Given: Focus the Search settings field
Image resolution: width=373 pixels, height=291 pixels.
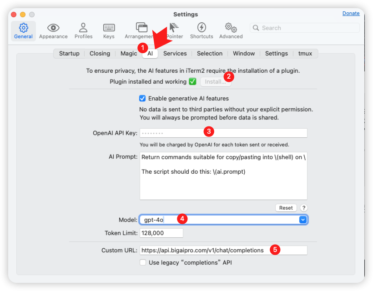Looking at the screenshot, I should pyautogui.click(x=305, y=28).
